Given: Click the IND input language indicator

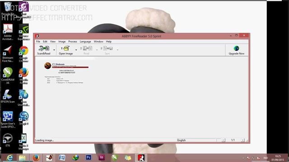Looking at the screenshot, I should click(266, 158).
